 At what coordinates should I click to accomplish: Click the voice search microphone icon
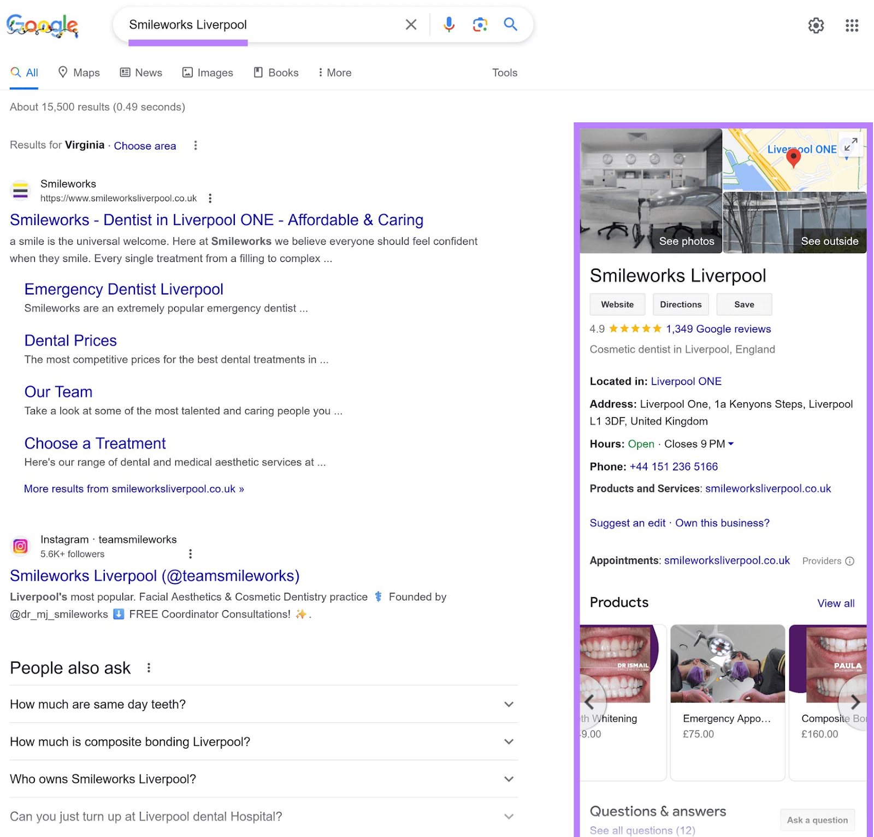pos(448,25)
